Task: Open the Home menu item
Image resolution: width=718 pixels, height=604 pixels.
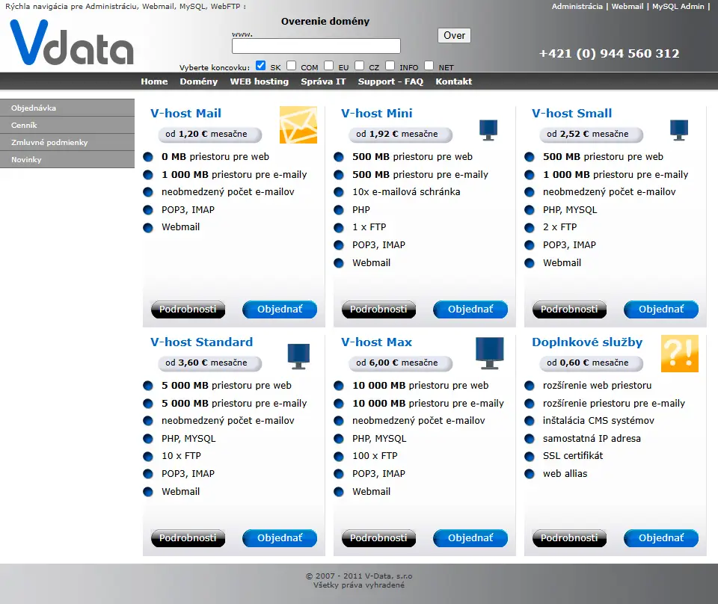Action: (154, 81)
